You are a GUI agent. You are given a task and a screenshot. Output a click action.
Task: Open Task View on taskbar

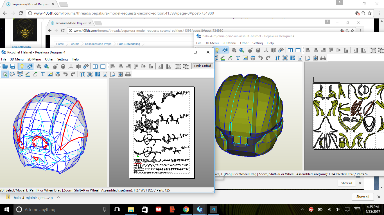pos(117,209)
